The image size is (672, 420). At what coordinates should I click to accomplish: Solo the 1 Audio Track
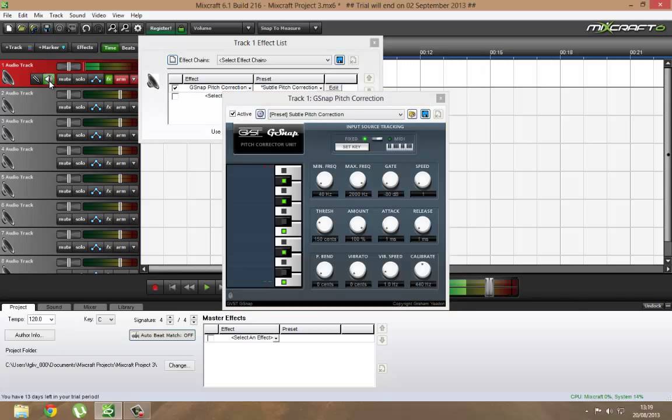(x=80, y=79)
